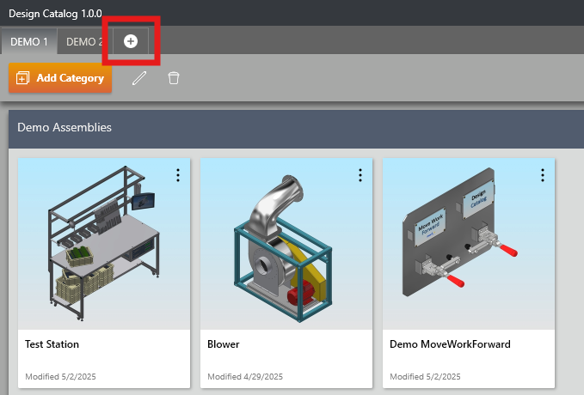Image resolution: width=584 pixels, height=395 pixels.
Task: Click the Test Station card title
Action: coord(52,344)
